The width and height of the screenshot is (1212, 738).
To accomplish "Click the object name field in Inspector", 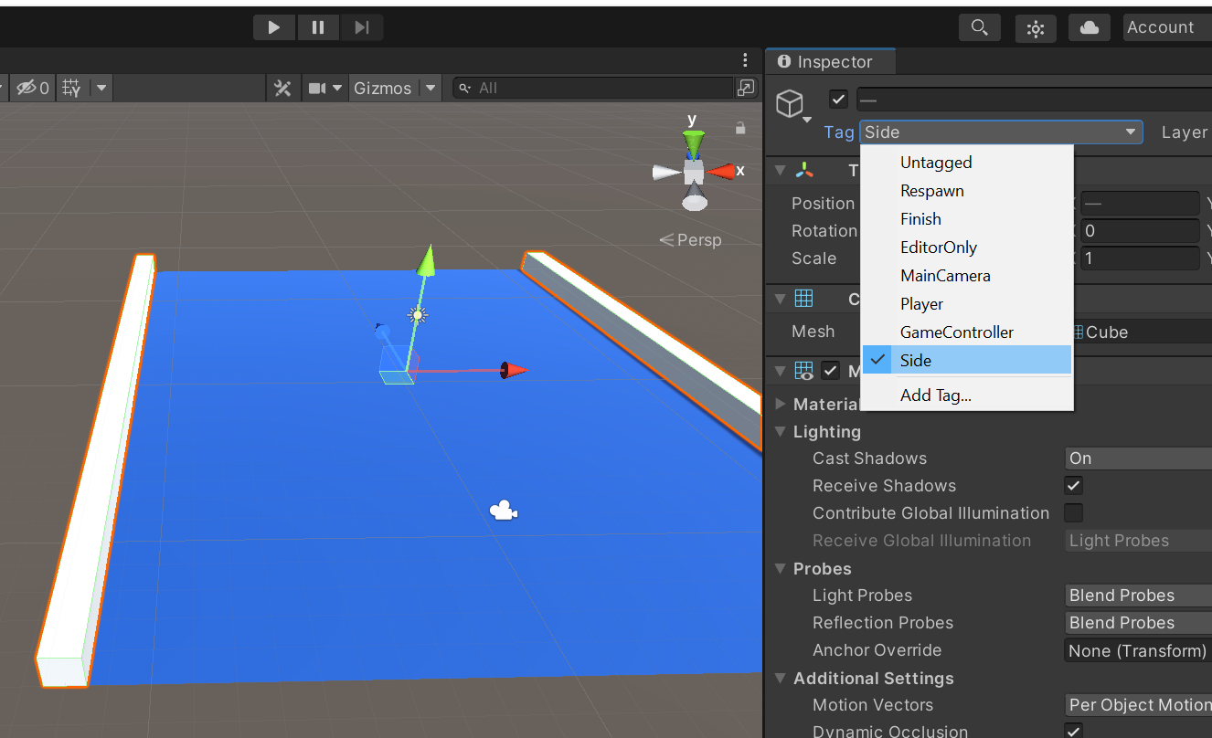I will tap(1034, 100).
